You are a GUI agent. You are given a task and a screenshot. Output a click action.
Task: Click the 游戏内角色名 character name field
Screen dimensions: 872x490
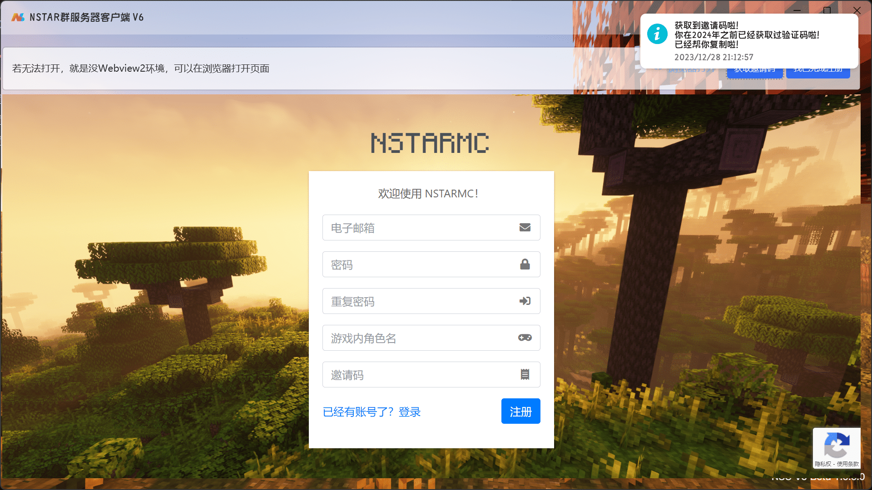431,338
